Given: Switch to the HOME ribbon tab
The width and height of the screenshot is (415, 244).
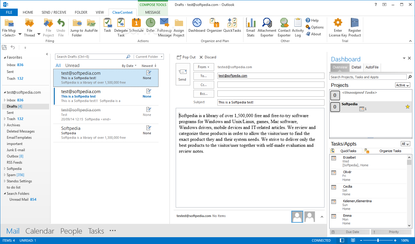Looking at the screenshot, I should (x=28, y=12).
